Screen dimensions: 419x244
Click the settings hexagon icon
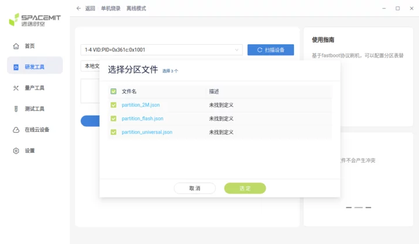[16, 150]
